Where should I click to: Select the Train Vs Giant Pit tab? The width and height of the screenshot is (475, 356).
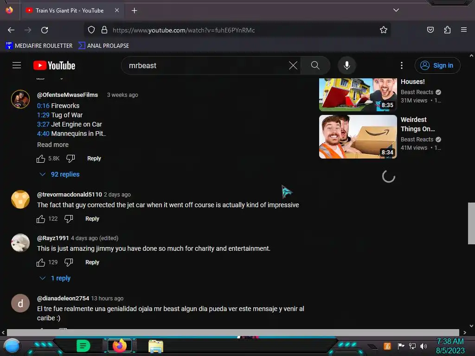(72, 11)
